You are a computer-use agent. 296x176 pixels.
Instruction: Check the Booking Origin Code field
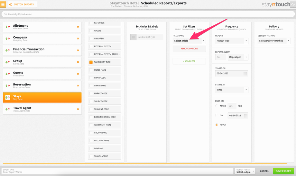(91, 117)
